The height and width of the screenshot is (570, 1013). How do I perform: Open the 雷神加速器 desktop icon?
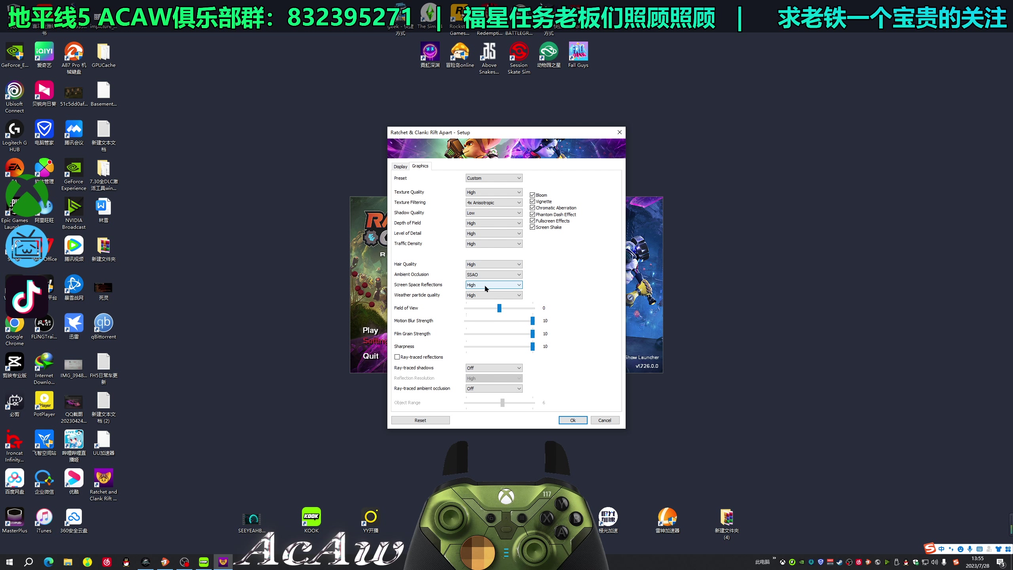pyautogui.click(x=667, y=521)
